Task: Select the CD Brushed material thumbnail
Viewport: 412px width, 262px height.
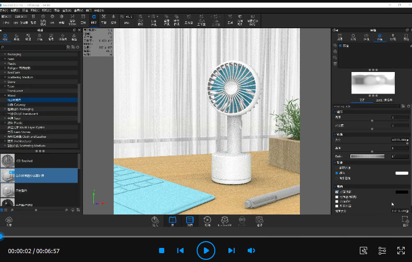Action: [x=8, y=161]
